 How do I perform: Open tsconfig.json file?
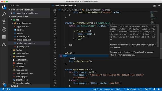pos(29,80)
